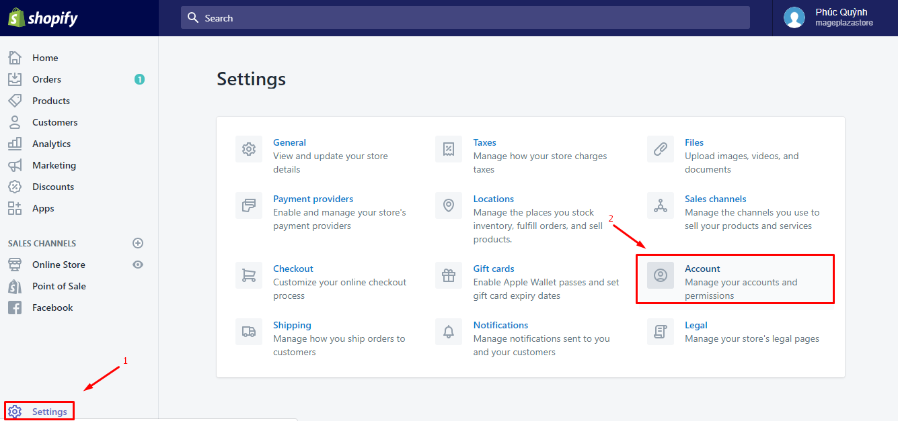This screenshot has width=898, height=421.
Task: Open Discounts in sidebar
Action: coord(53,187)
